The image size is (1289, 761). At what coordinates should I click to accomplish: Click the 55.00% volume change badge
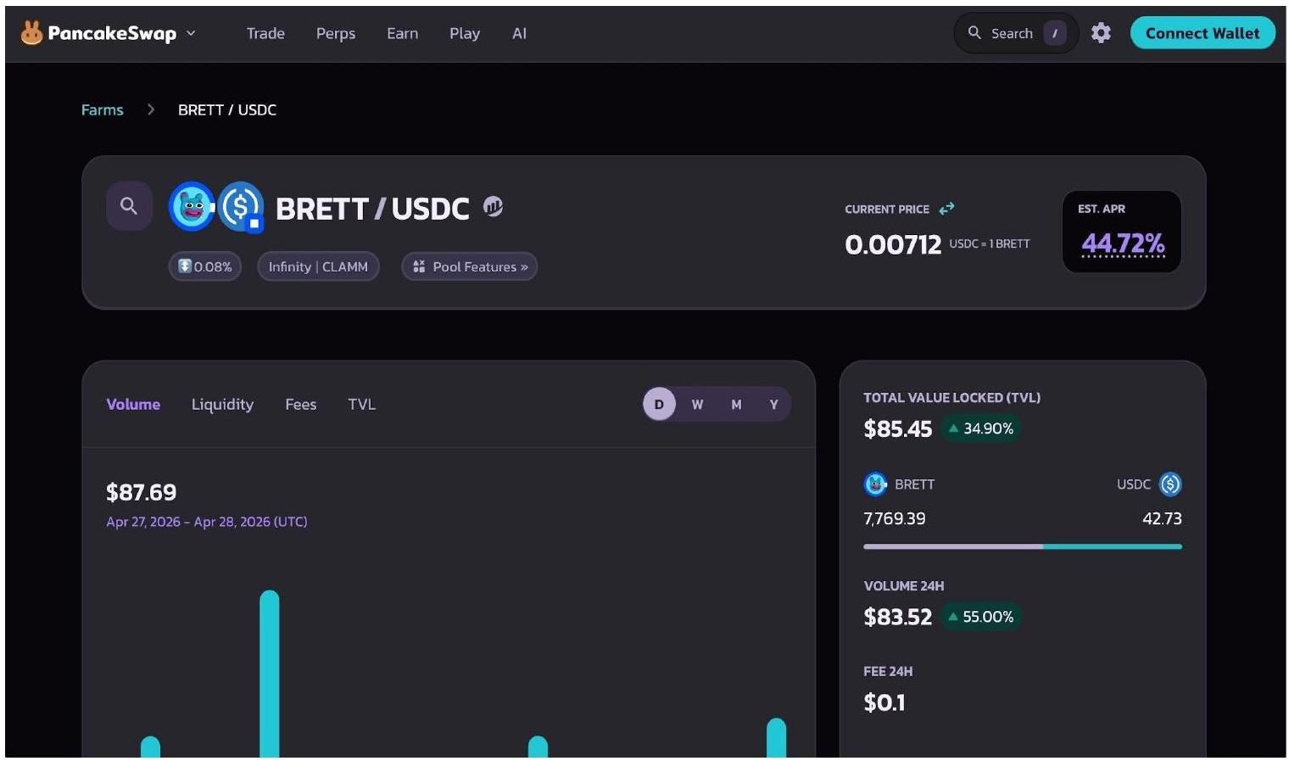(x=981, y=617)
